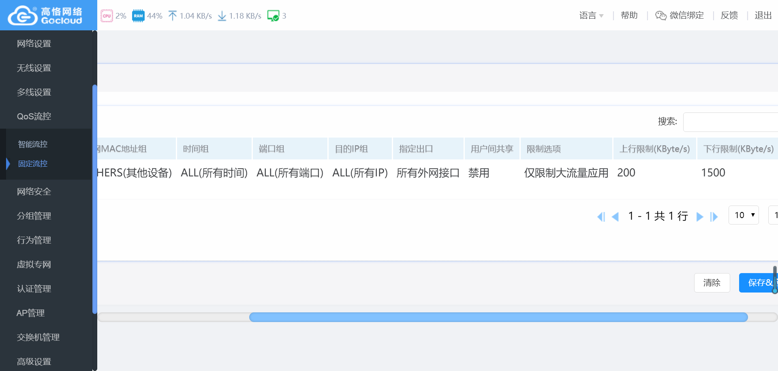Sort by 用户间共享 column header
Viewport: 778px width, 371px height.
point(492,148)
